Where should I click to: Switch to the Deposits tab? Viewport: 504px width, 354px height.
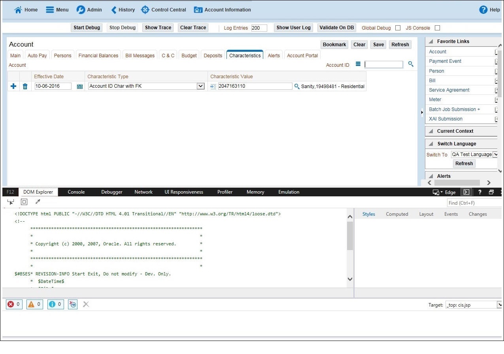[213, 55]
